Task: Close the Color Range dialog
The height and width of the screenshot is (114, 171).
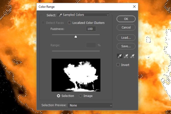Action: [x=134, y=7]
